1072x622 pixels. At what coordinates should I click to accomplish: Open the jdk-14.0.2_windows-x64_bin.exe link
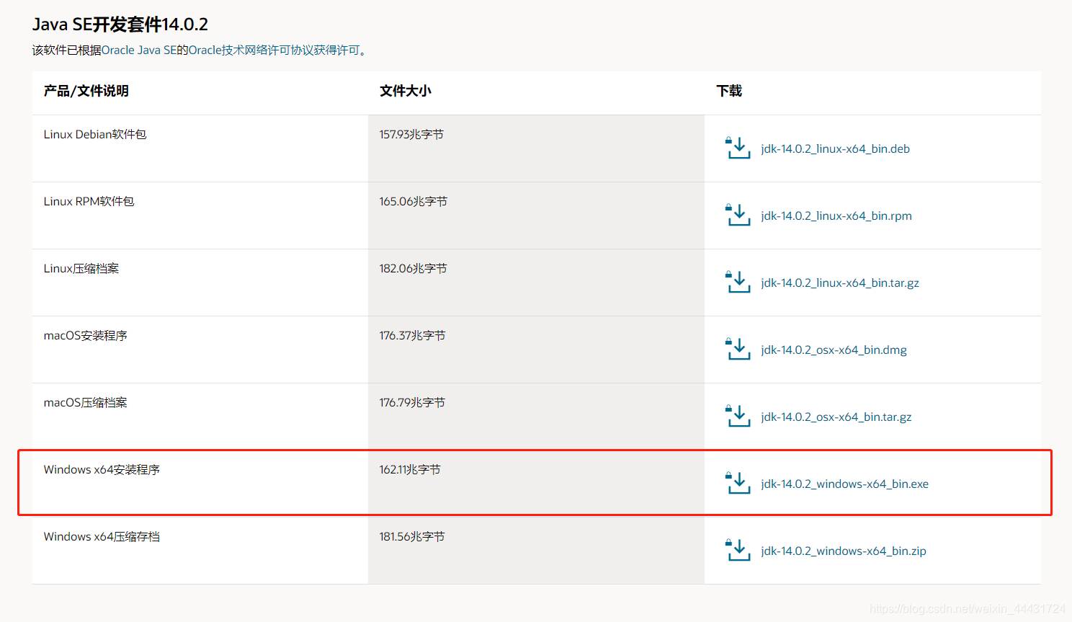[x=844, y=484]
